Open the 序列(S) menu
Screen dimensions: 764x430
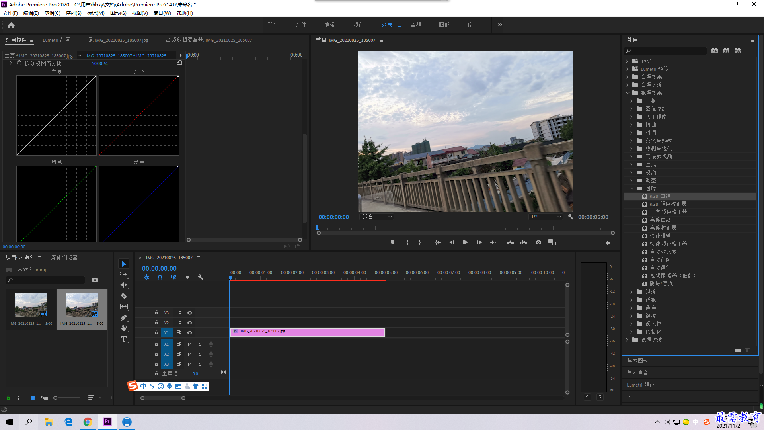click(x=74, y=13)
